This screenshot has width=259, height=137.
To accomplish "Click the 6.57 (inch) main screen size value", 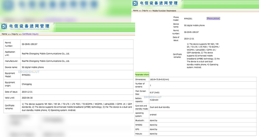I will [x=156, y=92].
